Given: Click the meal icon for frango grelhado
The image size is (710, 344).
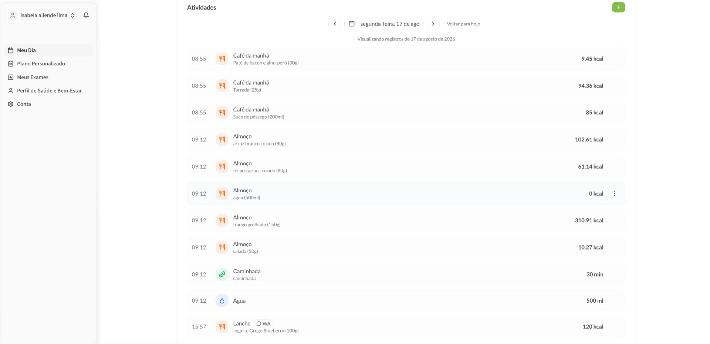Looking at the screenshot, I should click(222, 220).
